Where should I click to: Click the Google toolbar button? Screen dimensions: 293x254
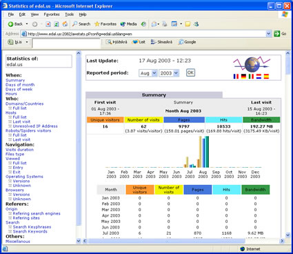coord(188,42)
